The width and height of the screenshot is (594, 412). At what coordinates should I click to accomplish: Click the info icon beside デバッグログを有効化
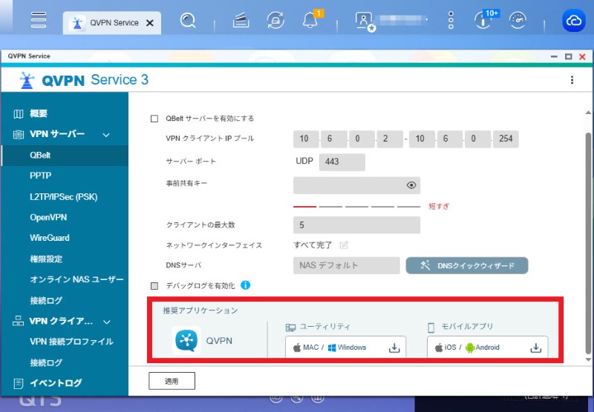[x=245, y=285]
